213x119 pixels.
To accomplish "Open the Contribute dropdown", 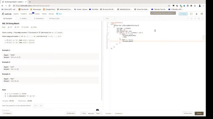I will tap(119, 113).
